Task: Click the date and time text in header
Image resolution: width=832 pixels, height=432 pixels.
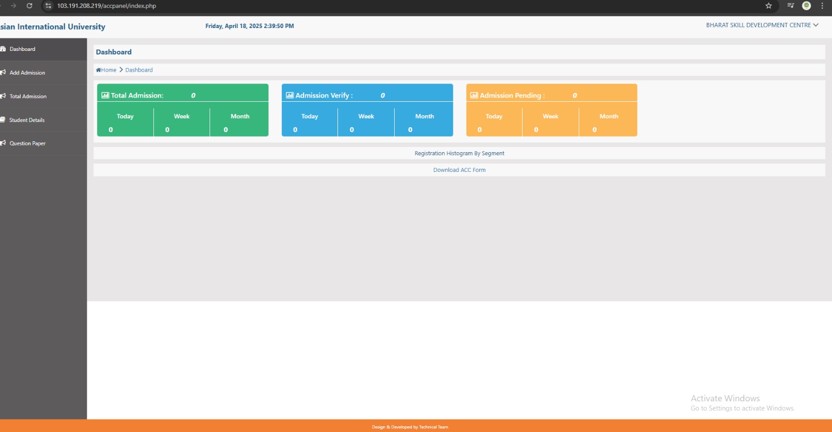Action: (250, 26)
